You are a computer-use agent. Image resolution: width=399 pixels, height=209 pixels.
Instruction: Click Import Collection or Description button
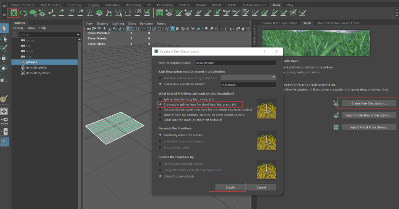click(369, 115)
